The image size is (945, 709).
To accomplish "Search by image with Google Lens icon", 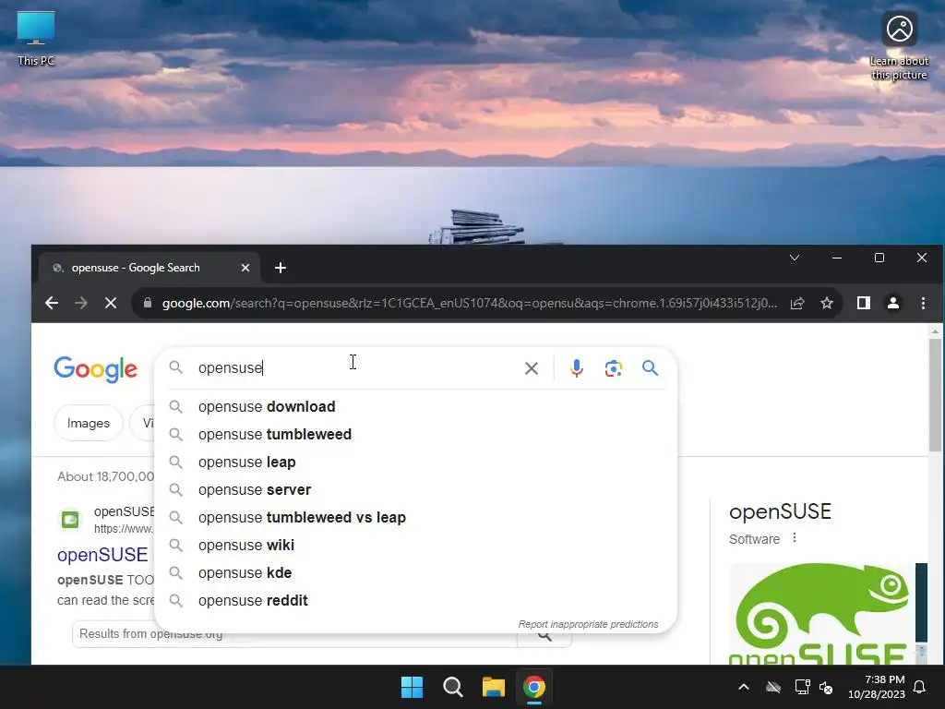I will point(613,368).
